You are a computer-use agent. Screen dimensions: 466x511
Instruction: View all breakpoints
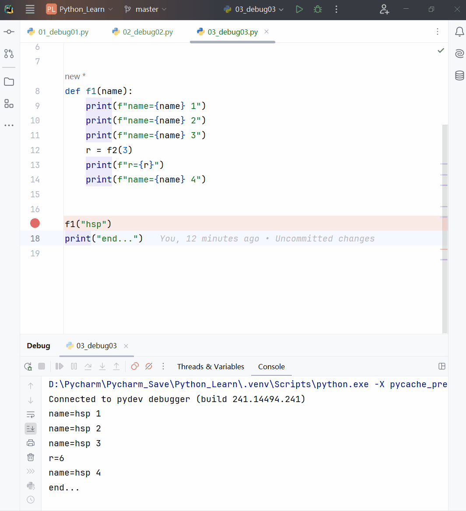pos(135,366)
